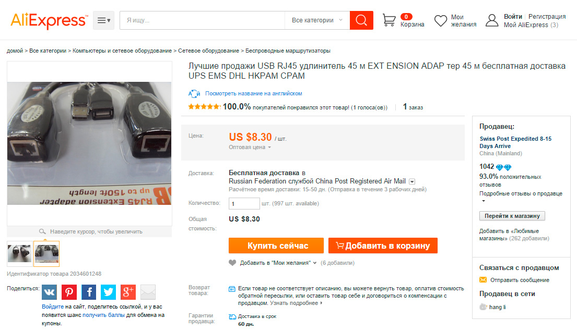Image resolution: width=577 pixels, height=331 pixels.
Task: Expand the shipping method dropdown arrow
Action: pos(412,181)
